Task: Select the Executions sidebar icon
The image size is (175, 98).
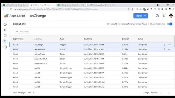Action: click(5, 41)
